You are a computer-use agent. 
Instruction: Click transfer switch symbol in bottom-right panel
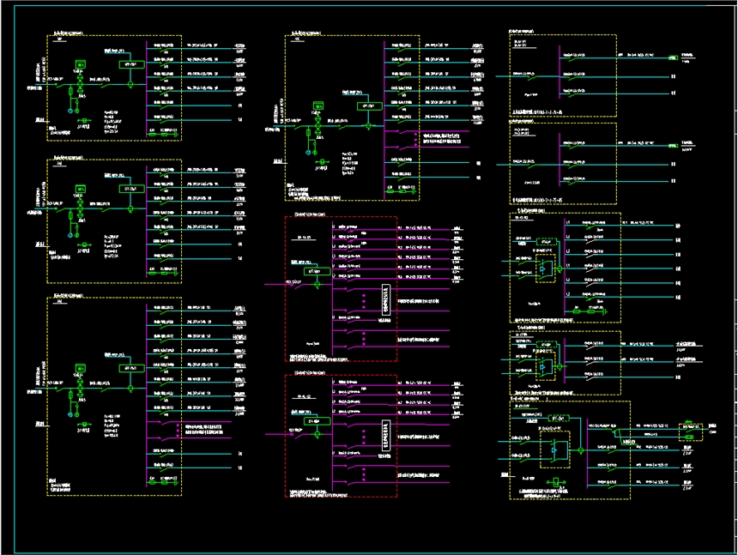[557, 449]
